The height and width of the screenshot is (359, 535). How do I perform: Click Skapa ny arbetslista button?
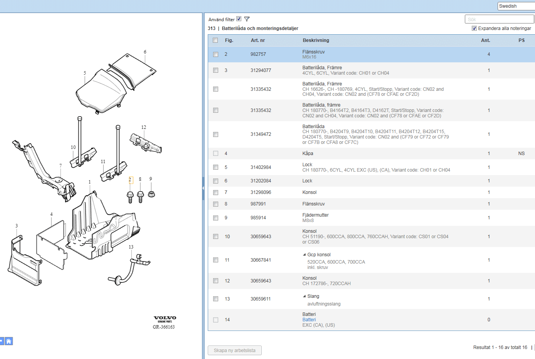pyautogui.click(x=235, y=351)
